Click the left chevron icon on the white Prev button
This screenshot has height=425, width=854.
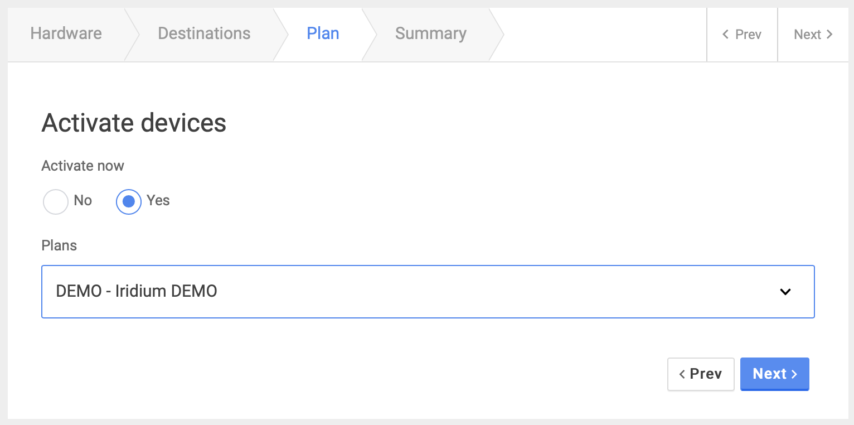pyautogui.click(x=682, y=374)
